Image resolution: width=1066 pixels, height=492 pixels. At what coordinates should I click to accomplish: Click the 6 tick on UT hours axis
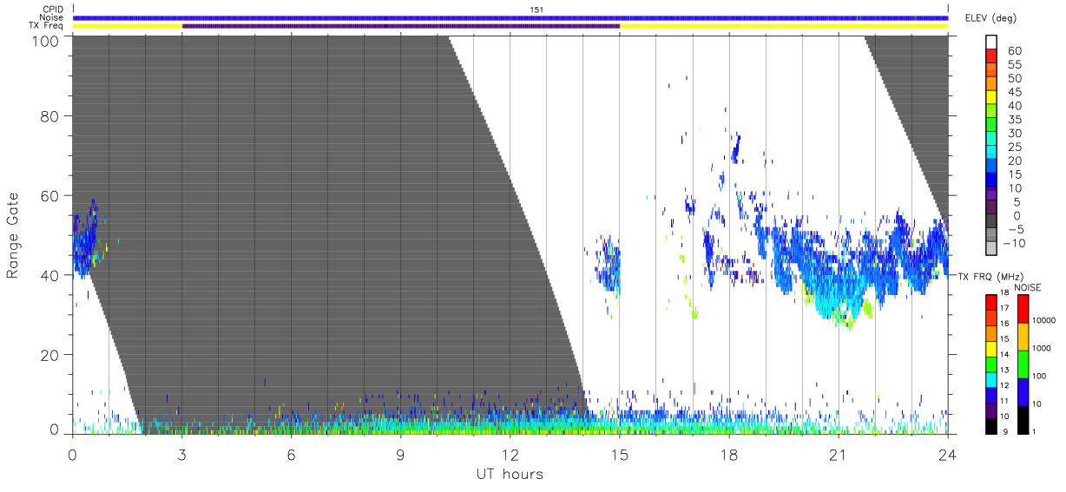(x=292, y=454)
